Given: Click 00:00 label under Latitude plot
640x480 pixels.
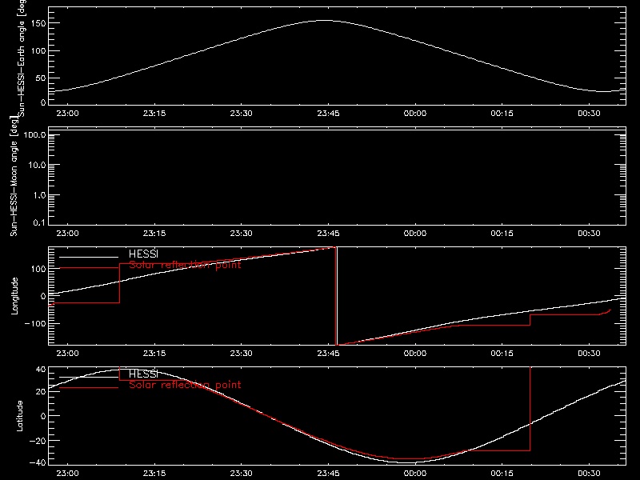Looking at the screenshot, I should tap(415, 473).
